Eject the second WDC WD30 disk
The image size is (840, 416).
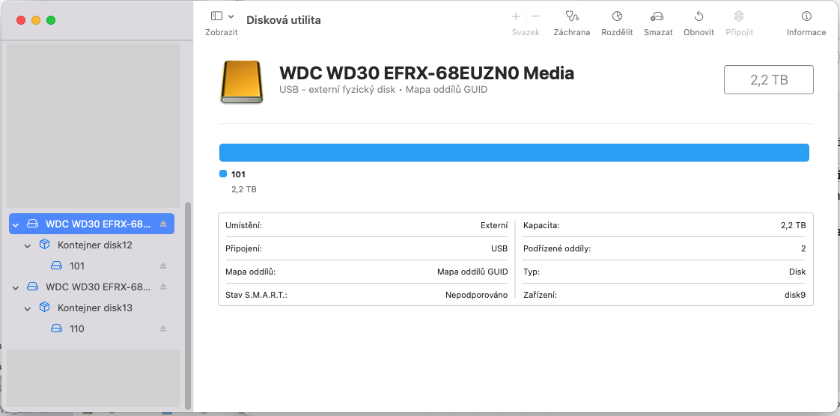click(x=163, y=287)
